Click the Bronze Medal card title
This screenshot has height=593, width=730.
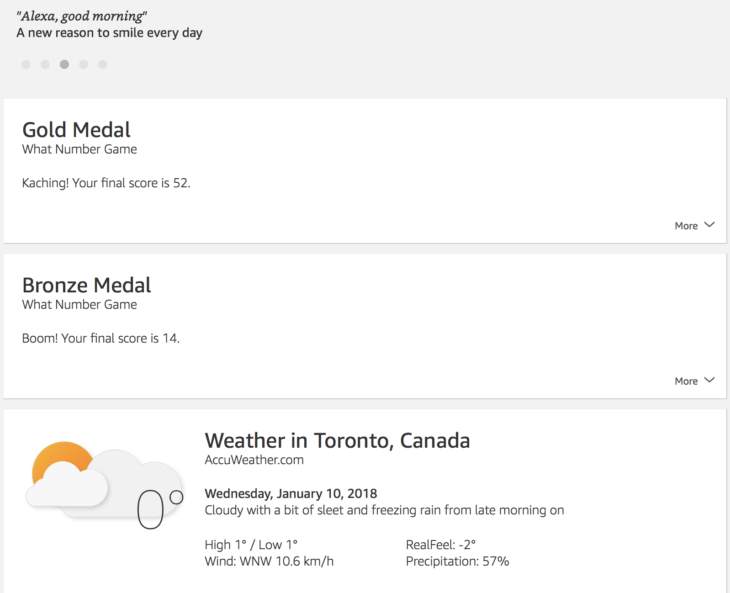pos(86,286)
